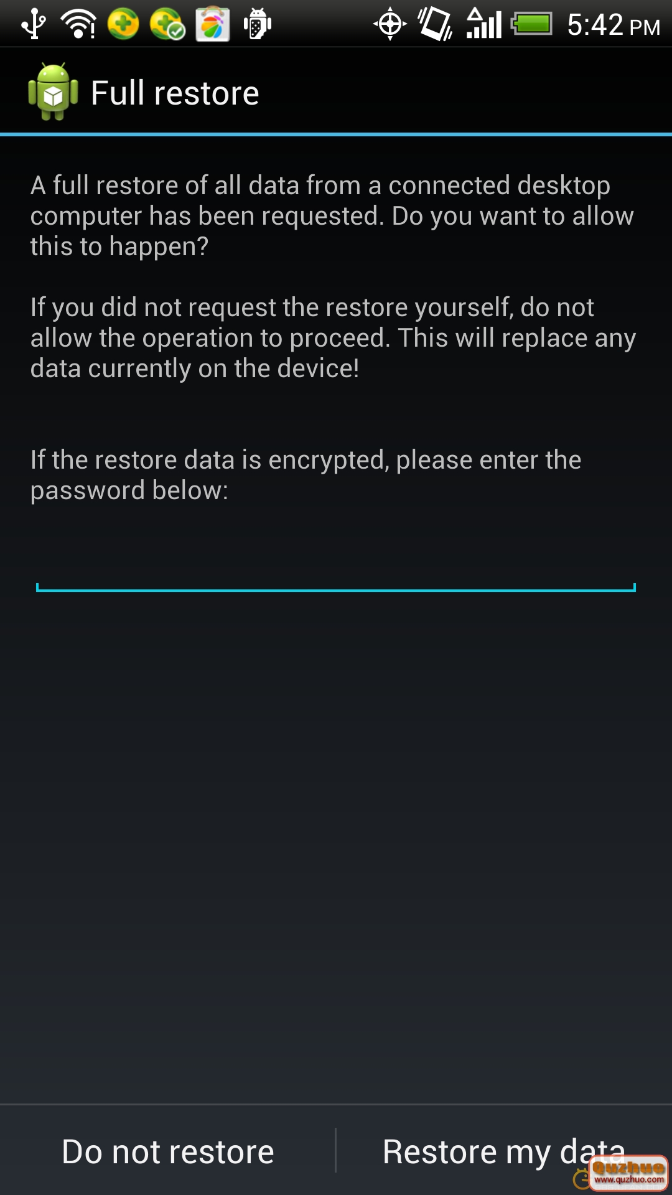
Task: Tap the Android Full restore app icon
Action: (53, 91)
